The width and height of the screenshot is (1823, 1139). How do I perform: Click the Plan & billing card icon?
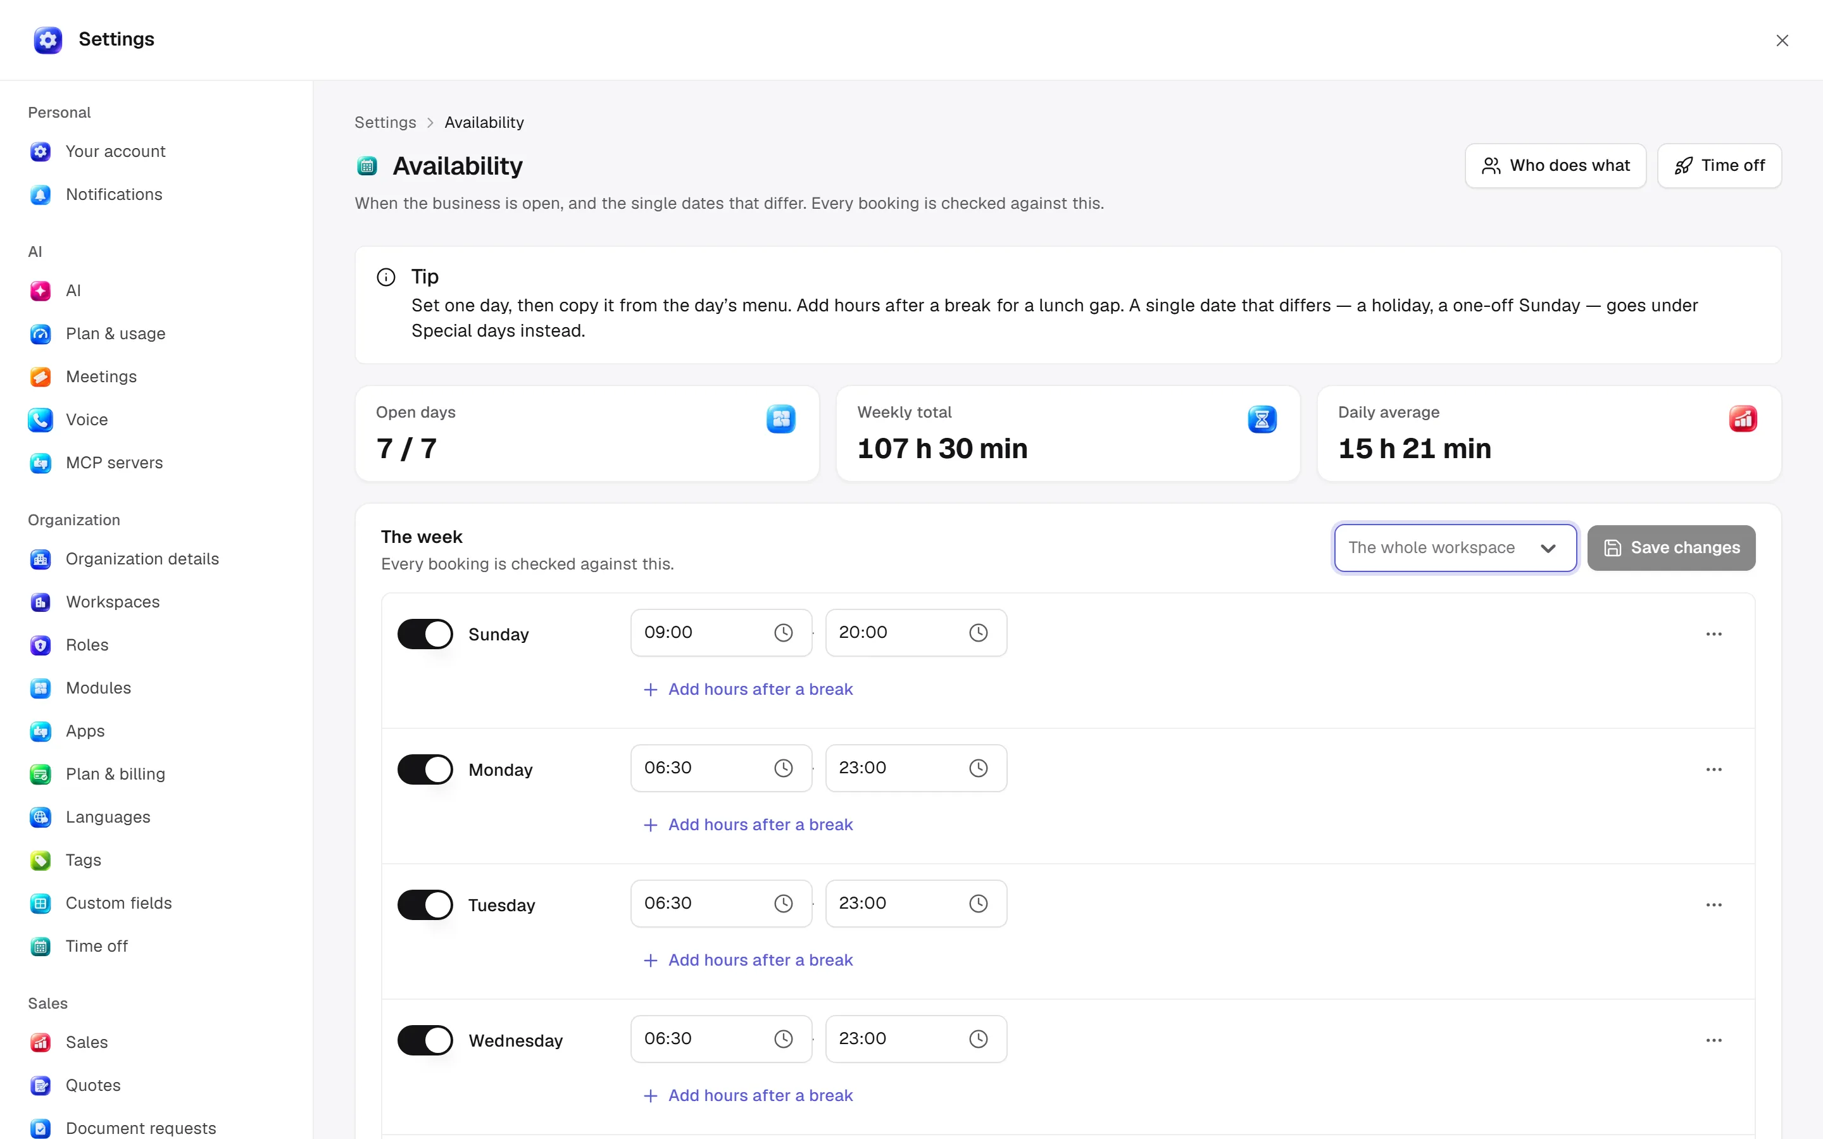[x=41, y=775]
